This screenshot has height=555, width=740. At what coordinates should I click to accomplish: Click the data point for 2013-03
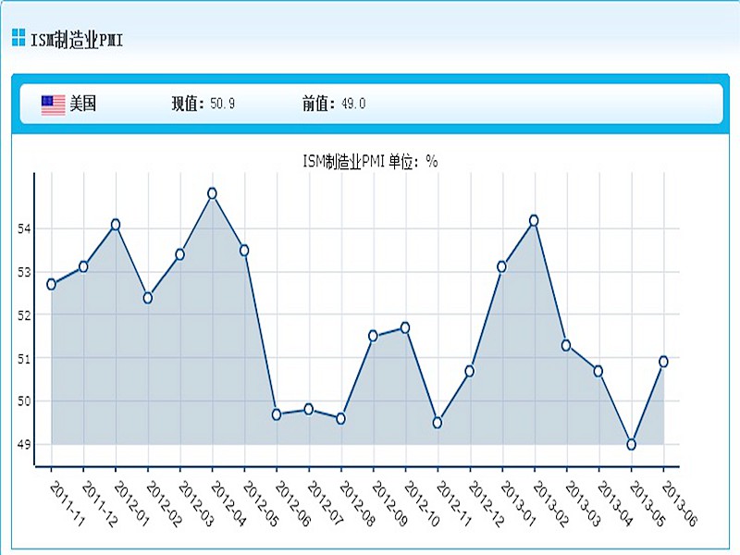click(566, 345)
